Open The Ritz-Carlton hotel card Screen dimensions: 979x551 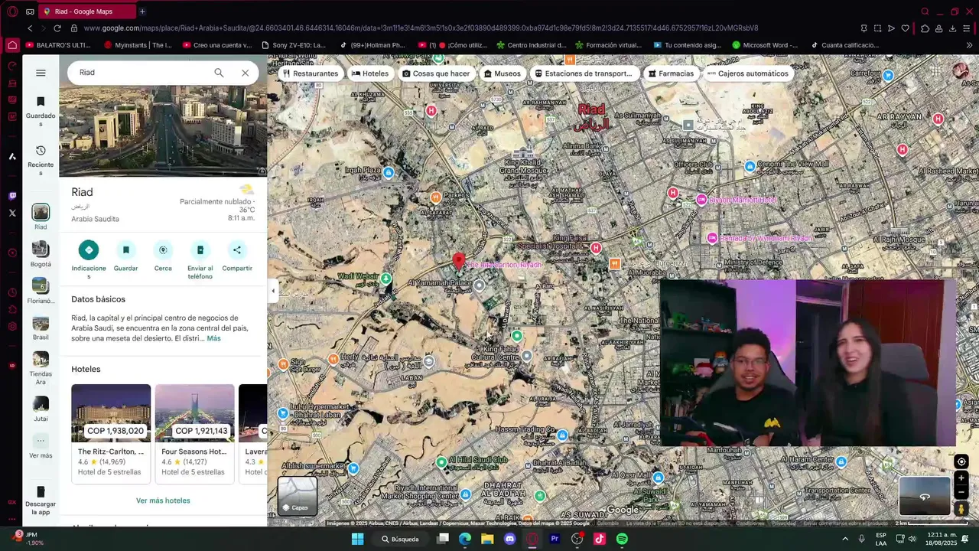tap(111, 432)
